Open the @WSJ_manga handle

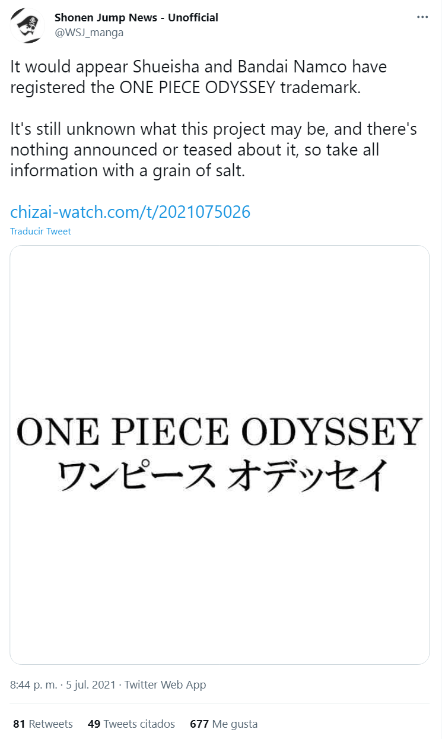(89, 33)
